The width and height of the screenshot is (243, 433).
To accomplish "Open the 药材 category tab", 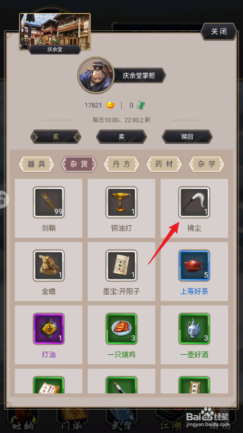I will pos(164,164).
